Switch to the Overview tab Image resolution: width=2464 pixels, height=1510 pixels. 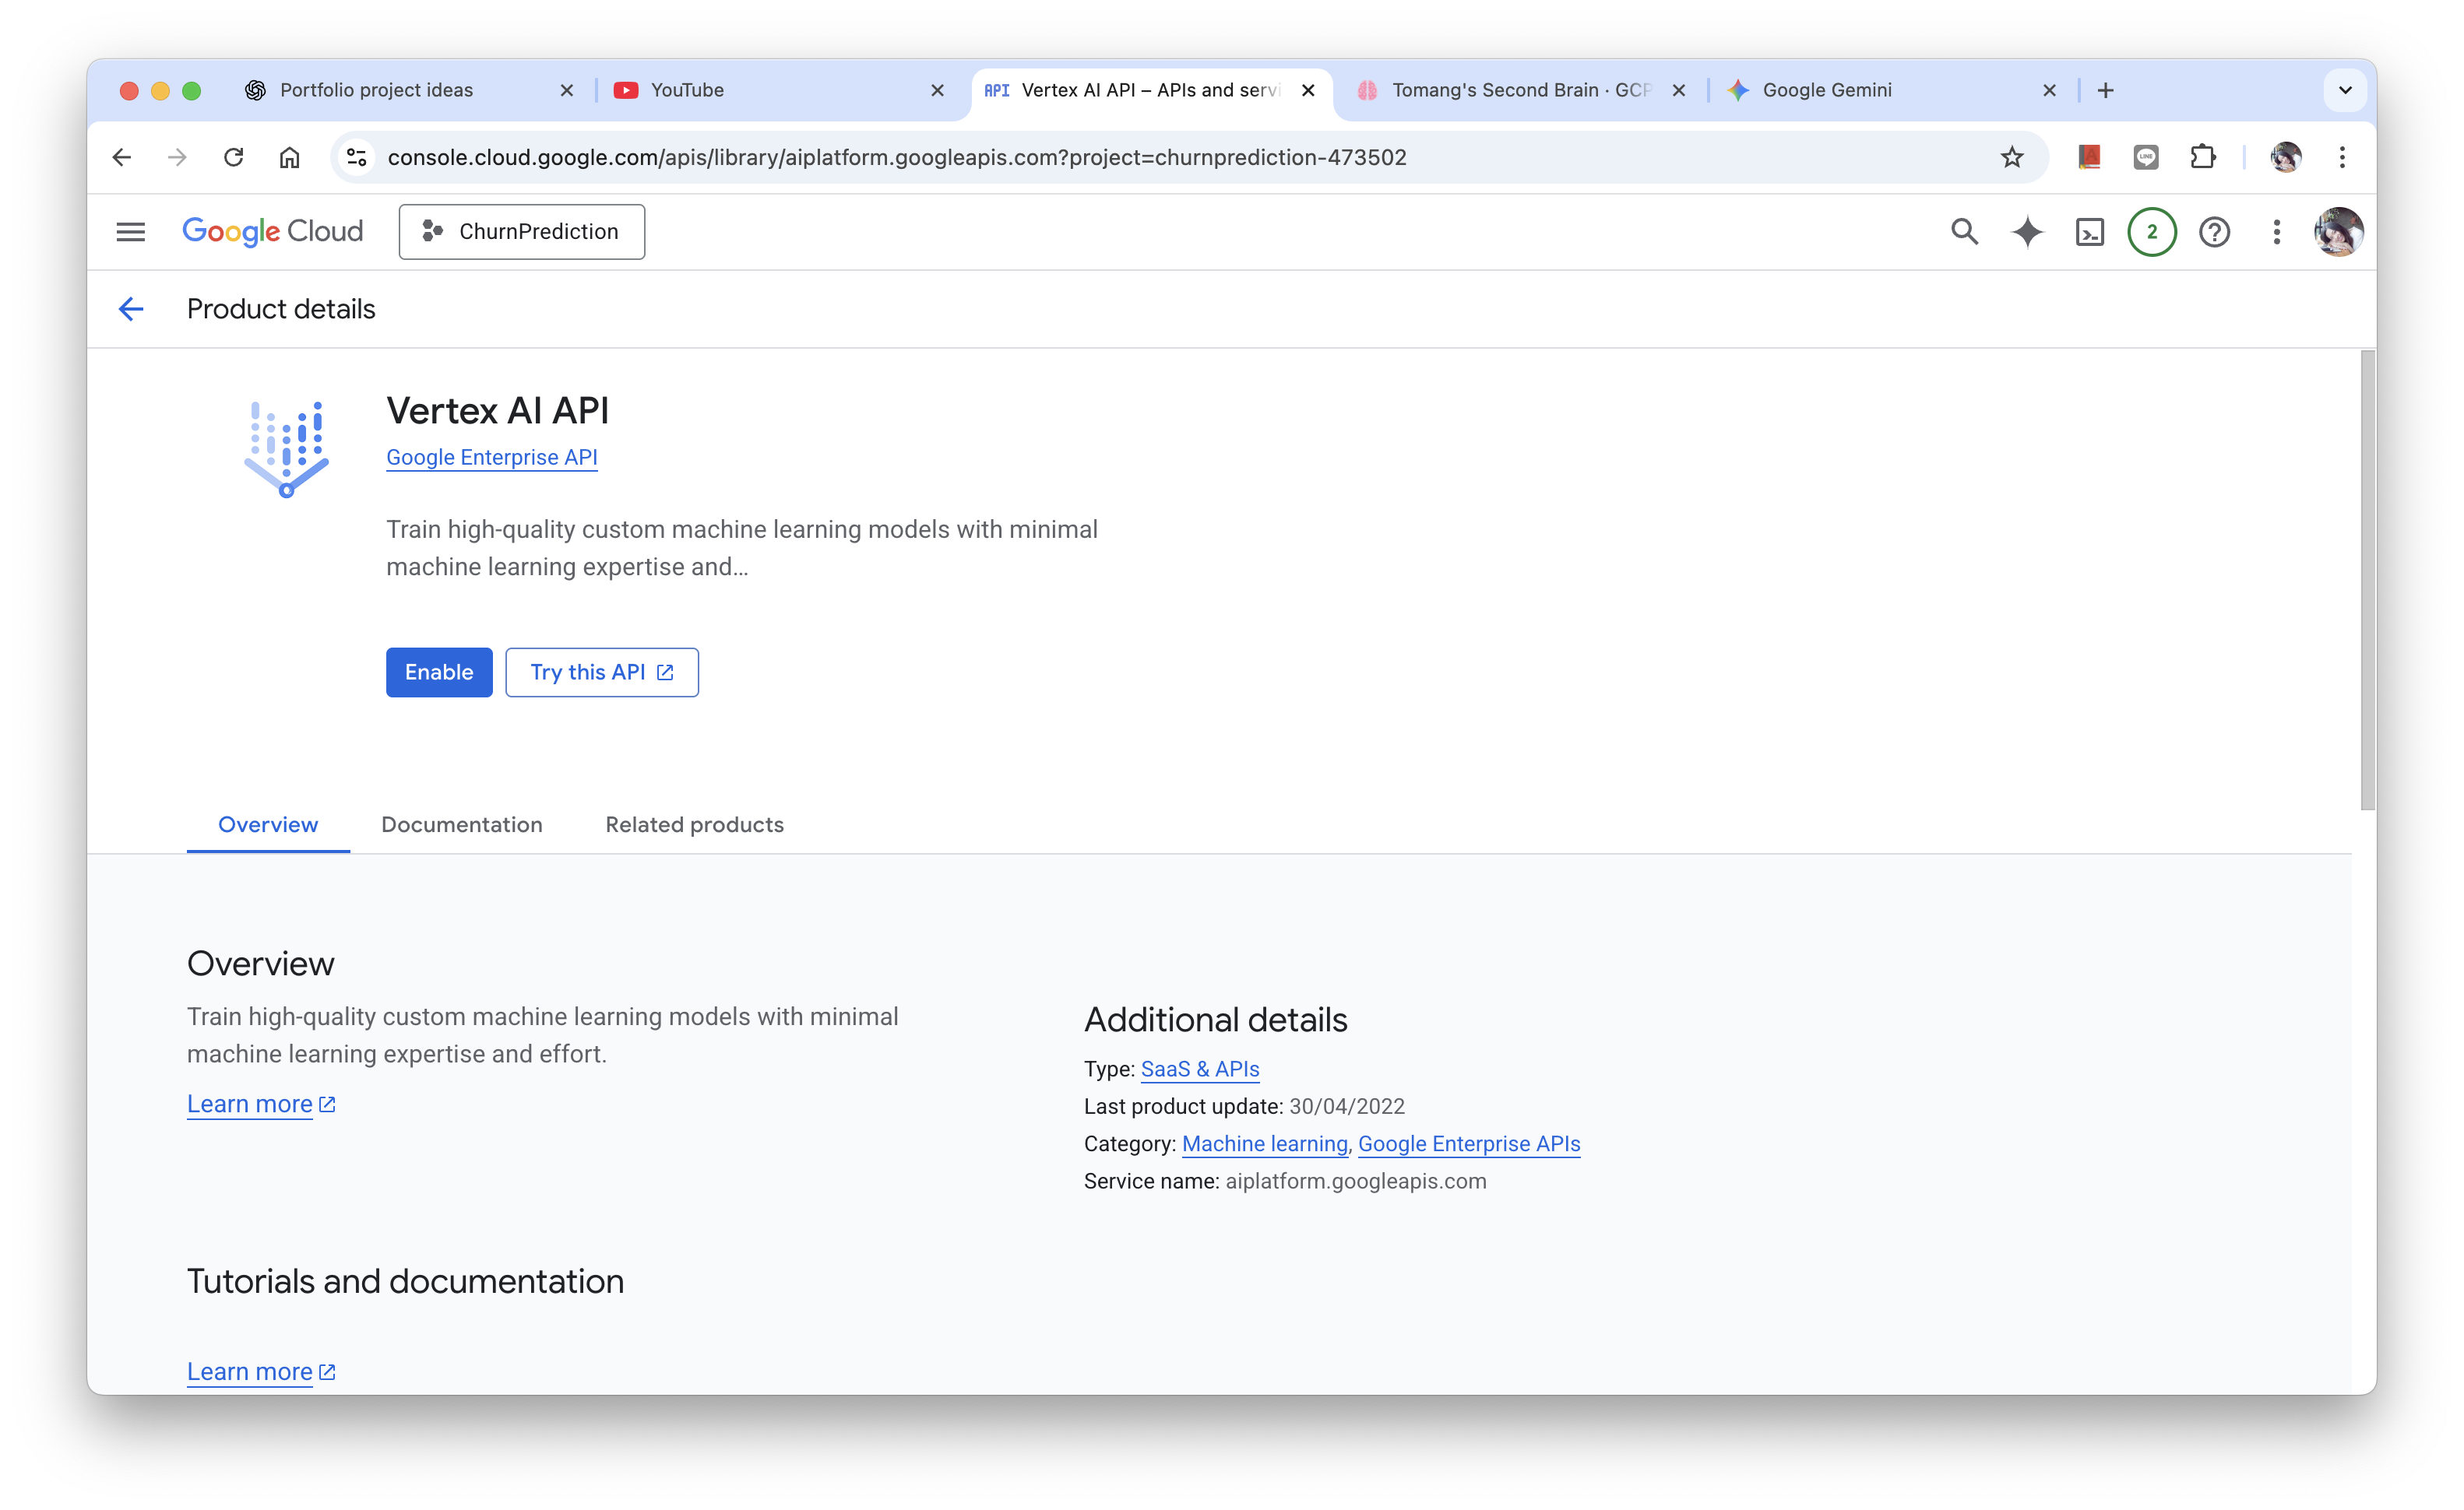(x=268, y=824)
